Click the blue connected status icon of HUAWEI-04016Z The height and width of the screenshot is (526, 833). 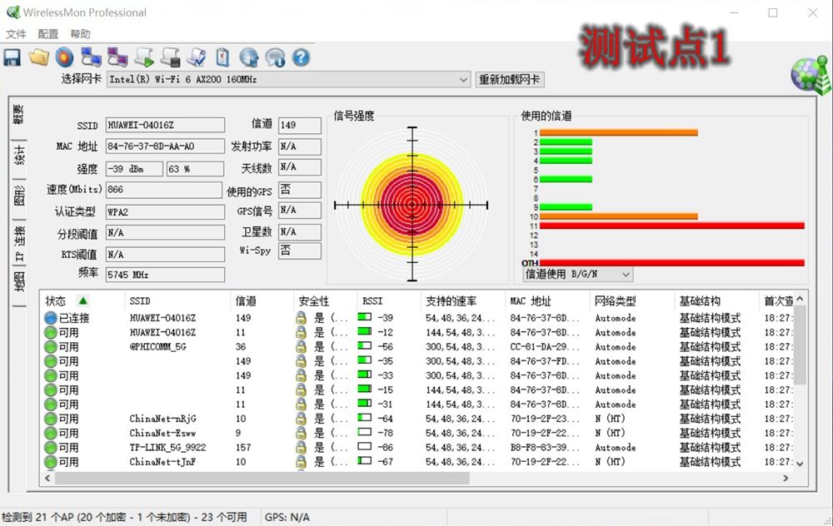51,318
